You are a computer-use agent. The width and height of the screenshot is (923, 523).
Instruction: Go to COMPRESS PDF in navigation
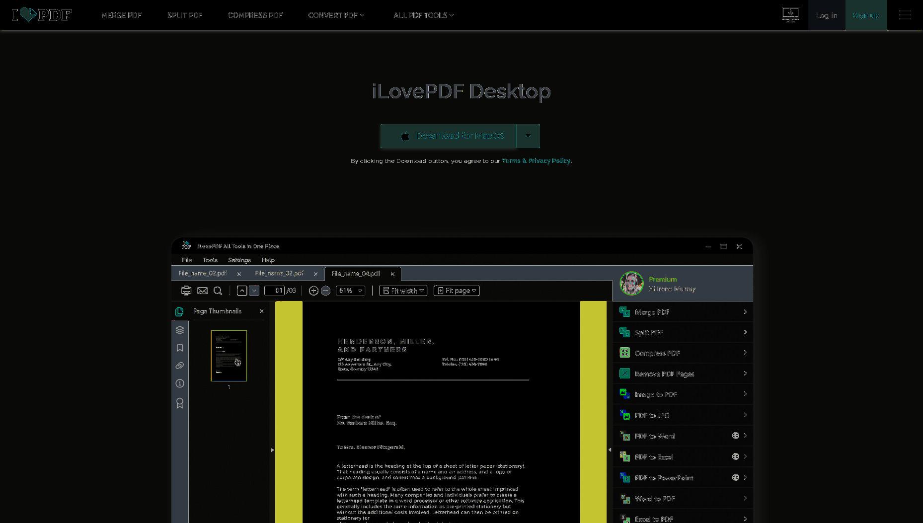click(255, 15)
